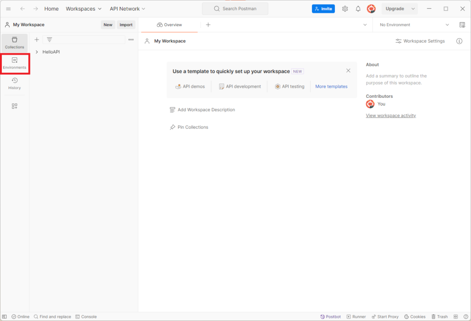Image resolution: width=471 pixels, height=321 pixels.
Task: Click the configure sidebar apps icon
Action: coord(14,106)
